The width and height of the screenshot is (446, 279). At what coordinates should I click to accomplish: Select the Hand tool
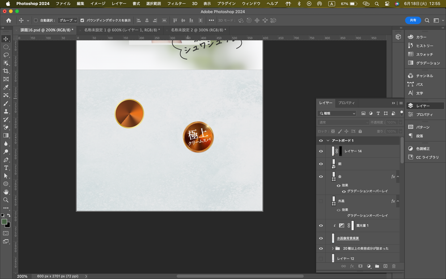click(x=6, y=192)
